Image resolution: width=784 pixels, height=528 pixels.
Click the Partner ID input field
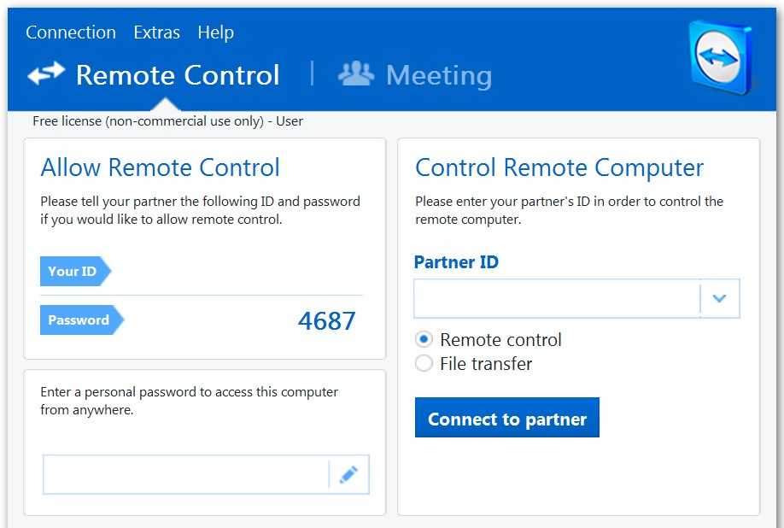click(x=557, y=298)
